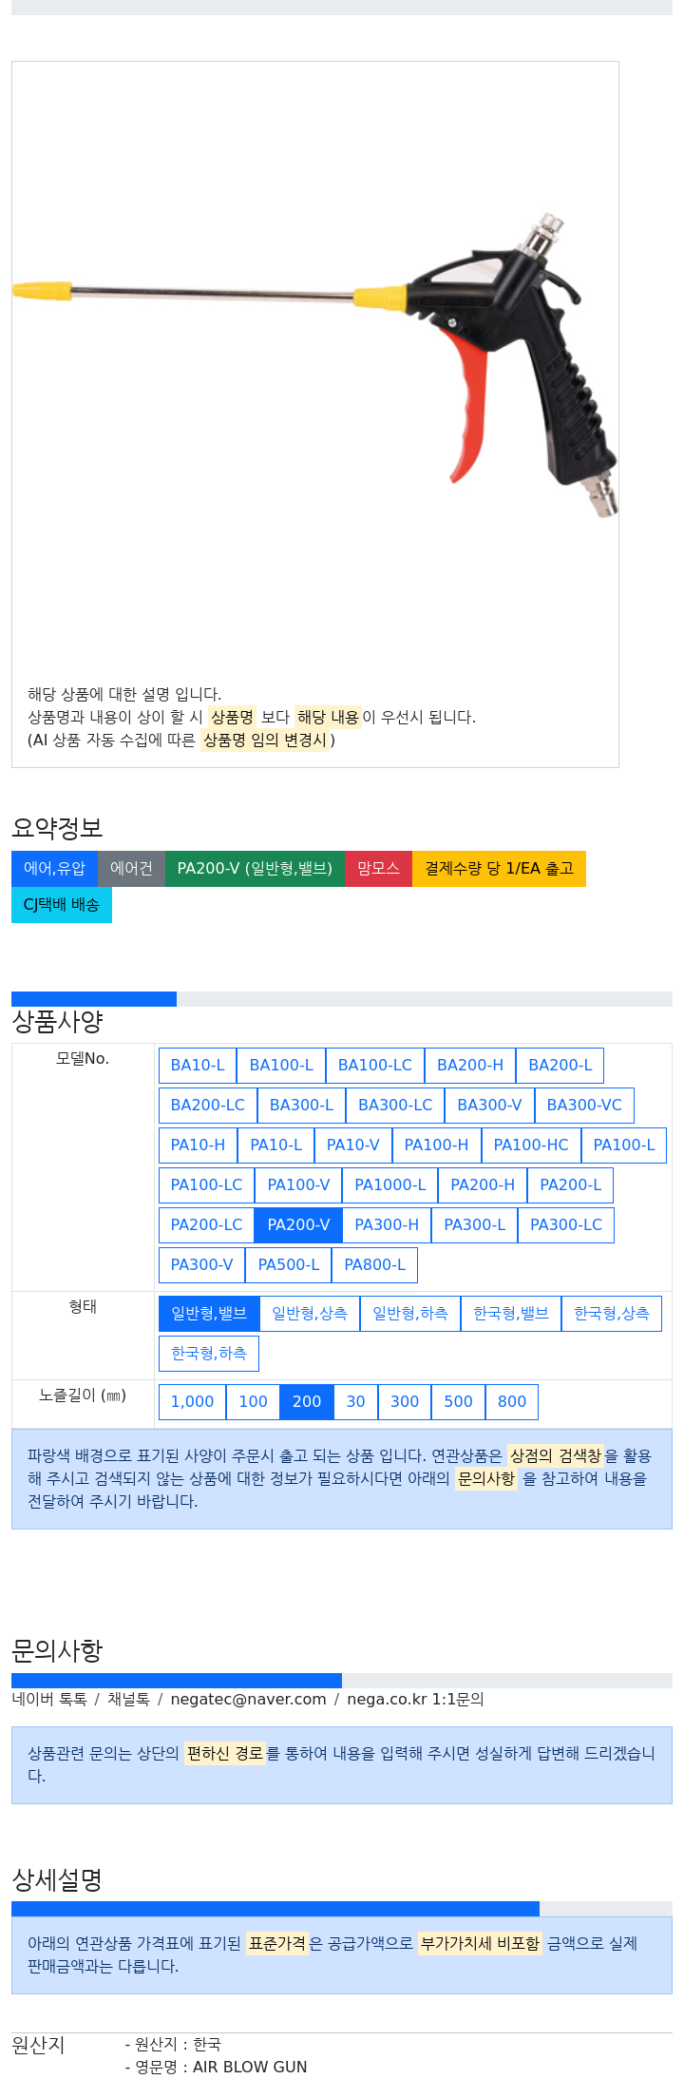Select model PA200-V option
This screenshot has width=684, height=2079.
pos(298,1224)
